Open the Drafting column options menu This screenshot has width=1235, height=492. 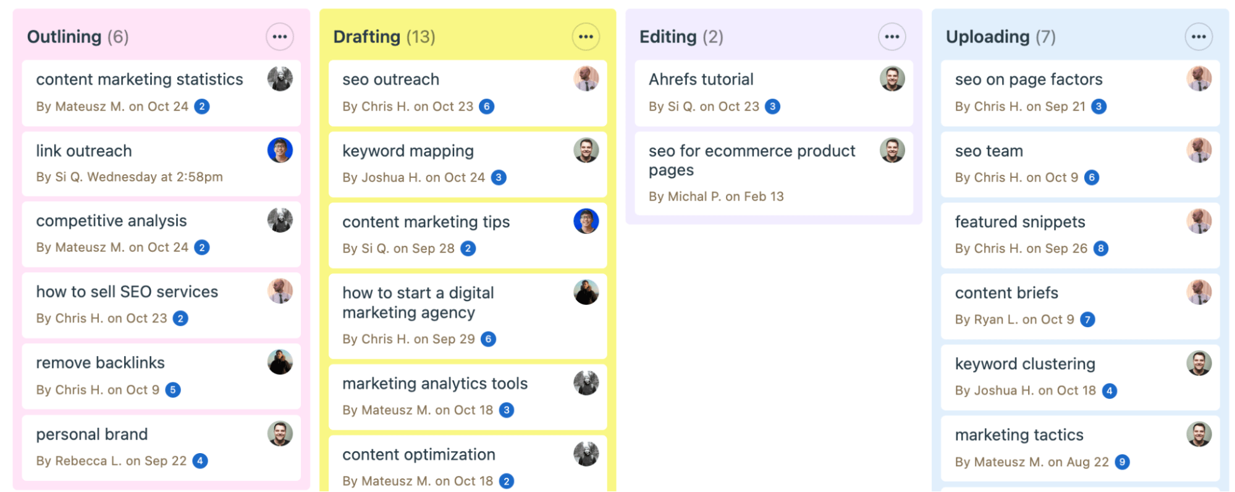pos(586,36)
